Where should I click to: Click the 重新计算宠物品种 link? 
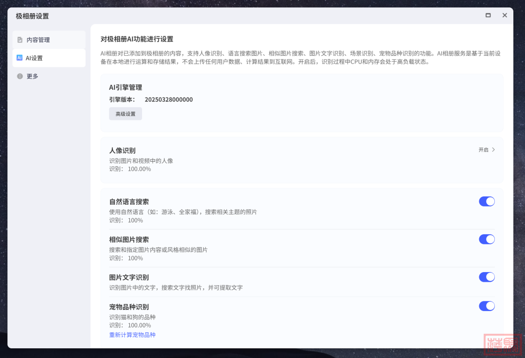coord(132,335)
